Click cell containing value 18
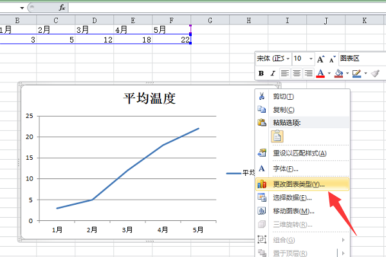 [133, 39]
